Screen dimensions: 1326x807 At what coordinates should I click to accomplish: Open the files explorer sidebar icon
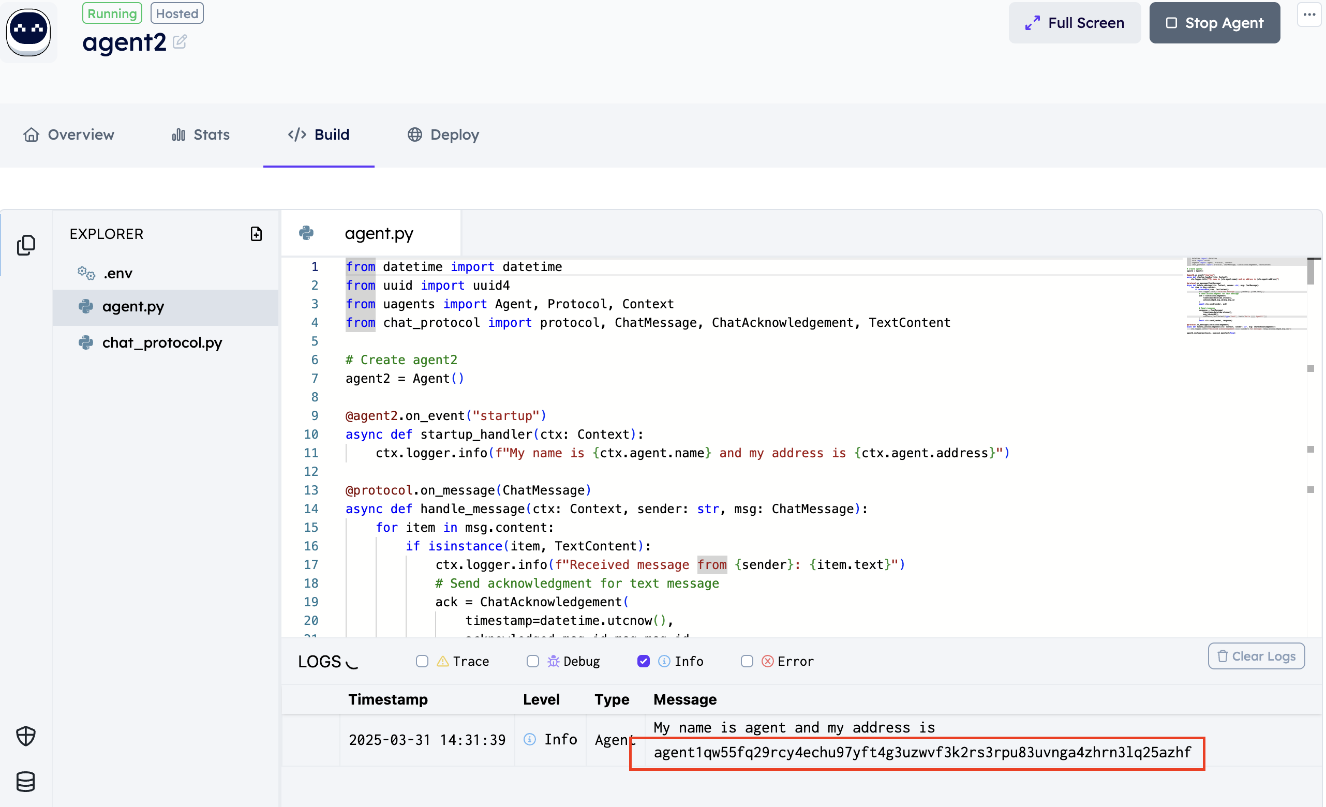click(x=26, y=245)
